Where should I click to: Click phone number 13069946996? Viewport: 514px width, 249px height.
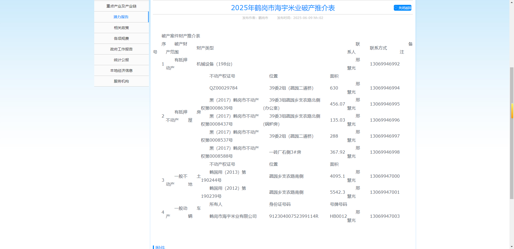tap(385, 120)
